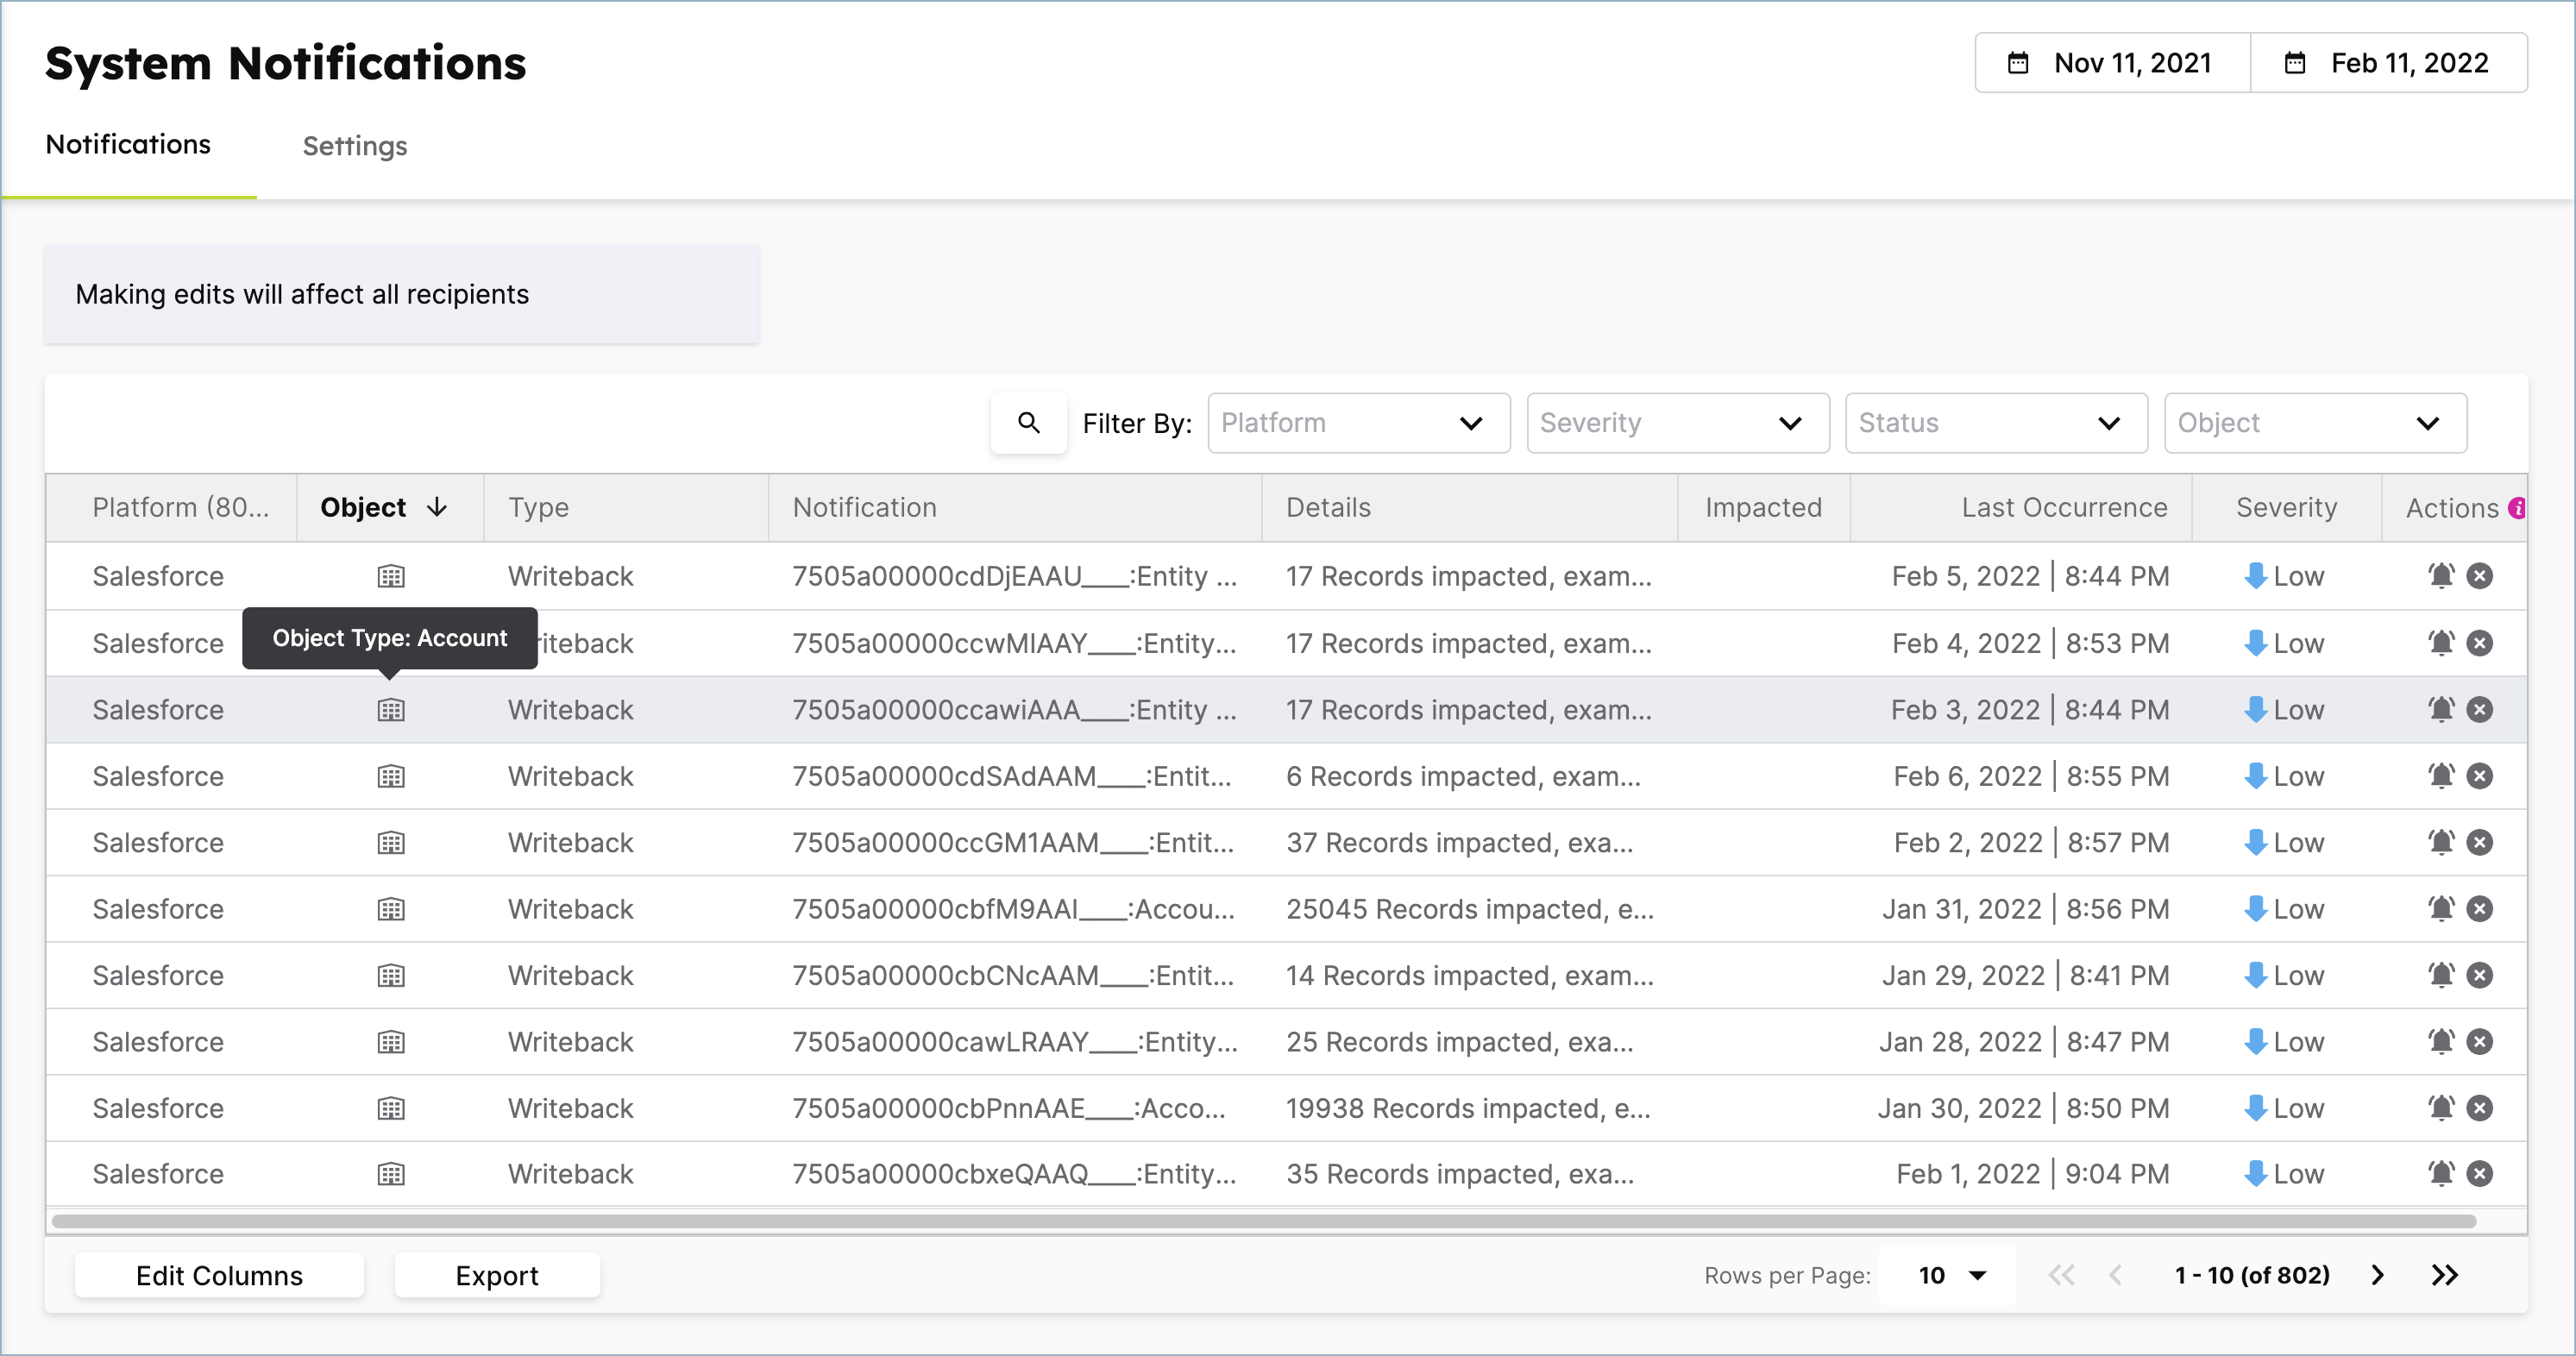The image size is (2576, 1356).
Task: Go to previous page of results
Action: (x=2115, y=1275)
